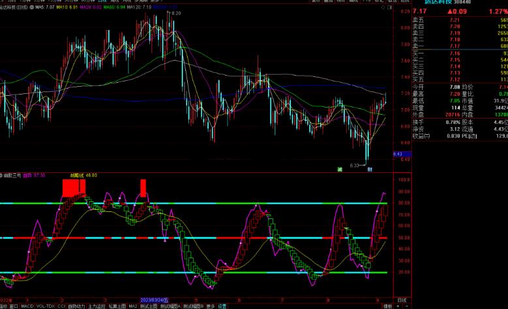Click the 趋势 87.30 indicator value
508x309 pixels.
34,175
